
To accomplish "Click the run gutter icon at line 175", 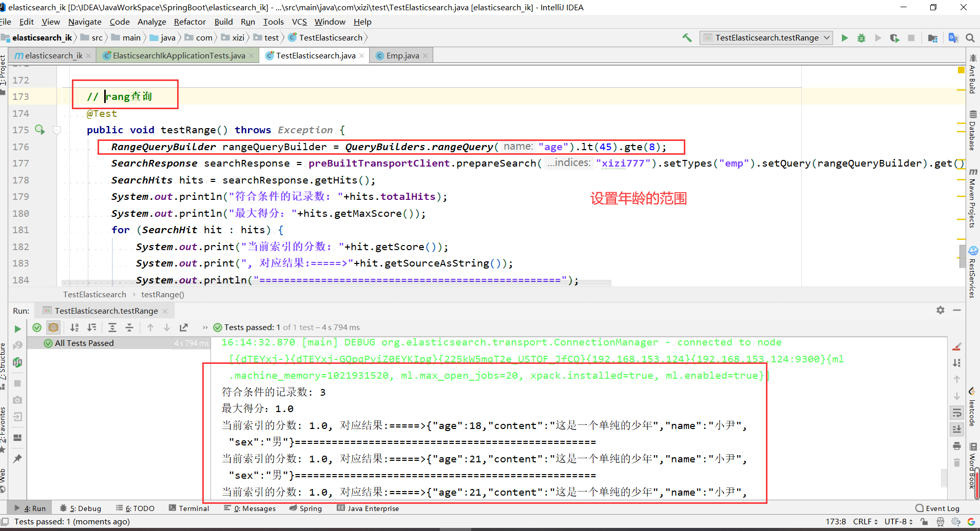I will pos(40,130).
